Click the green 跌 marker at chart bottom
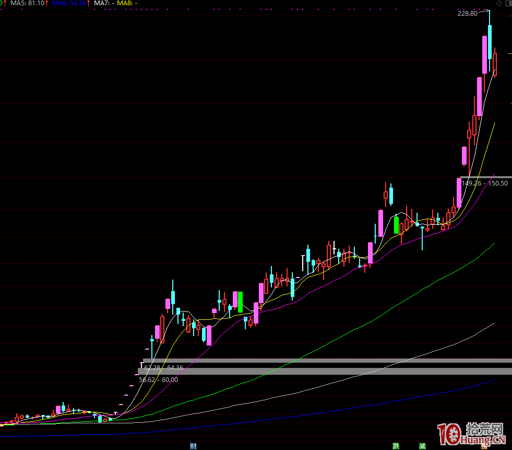Image resolution: width=512 pixels, height=450 pixels. click(396, 446)
